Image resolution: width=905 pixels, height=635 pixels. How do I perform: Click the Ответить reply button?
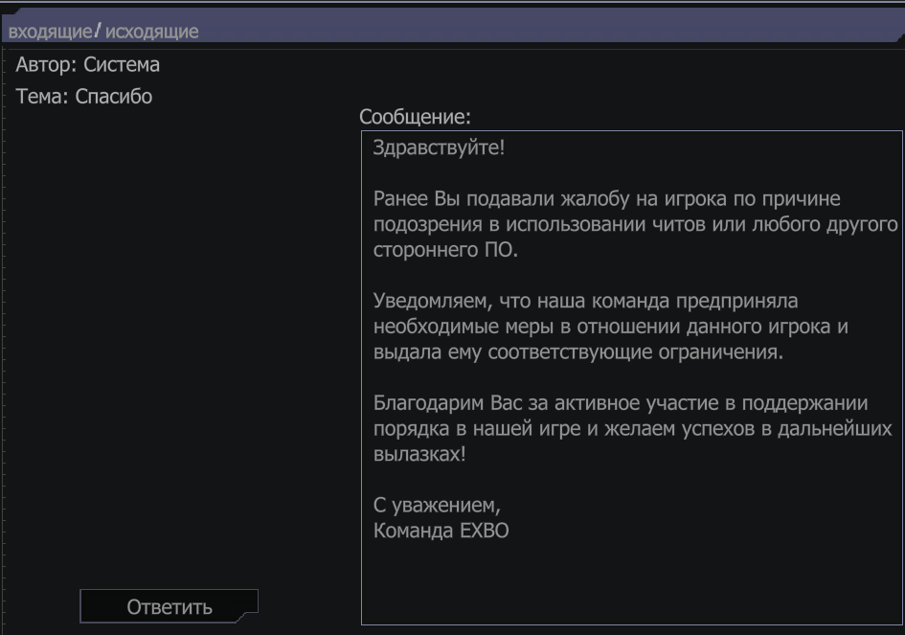tap(170, 606)
